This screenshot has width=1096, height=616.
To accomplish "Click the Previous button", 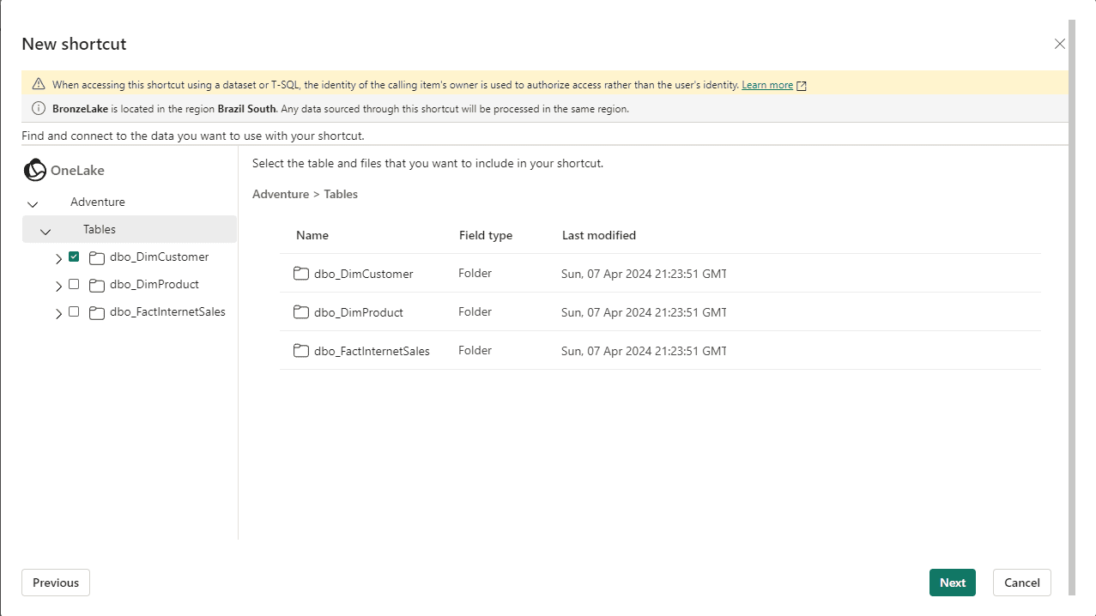I will 56,583.
